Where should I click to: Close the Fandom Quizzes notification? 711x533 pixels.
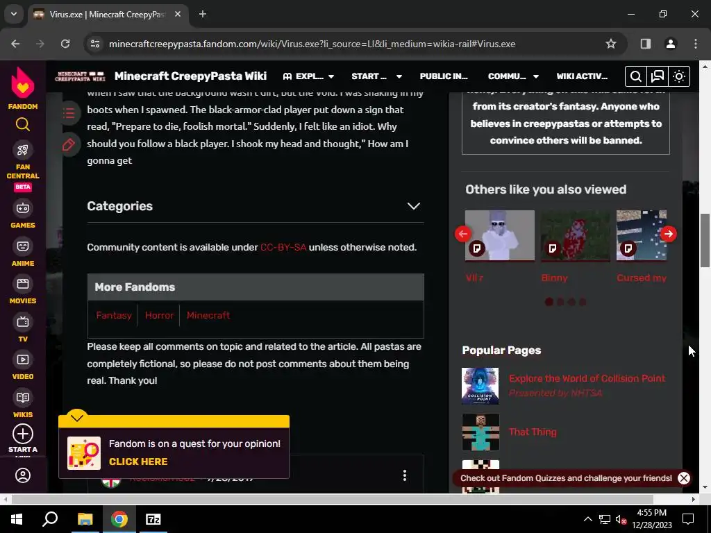(684, 478)
